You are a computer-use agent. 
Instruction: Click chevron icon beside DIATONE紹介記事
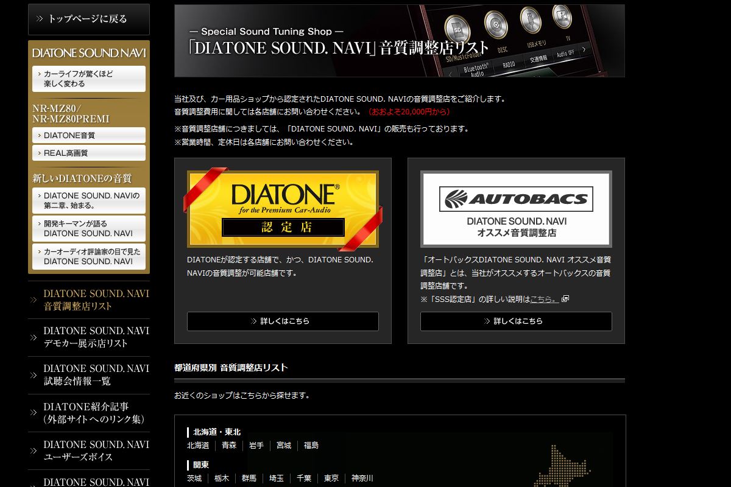(33, 413)
